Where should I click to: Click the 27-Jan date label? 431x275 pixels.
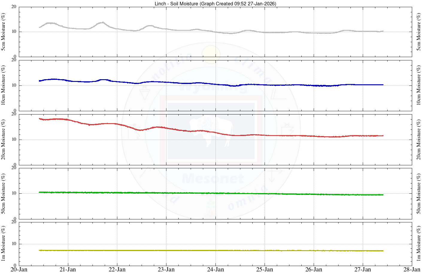pyautogui.click(x=363, y=270)
